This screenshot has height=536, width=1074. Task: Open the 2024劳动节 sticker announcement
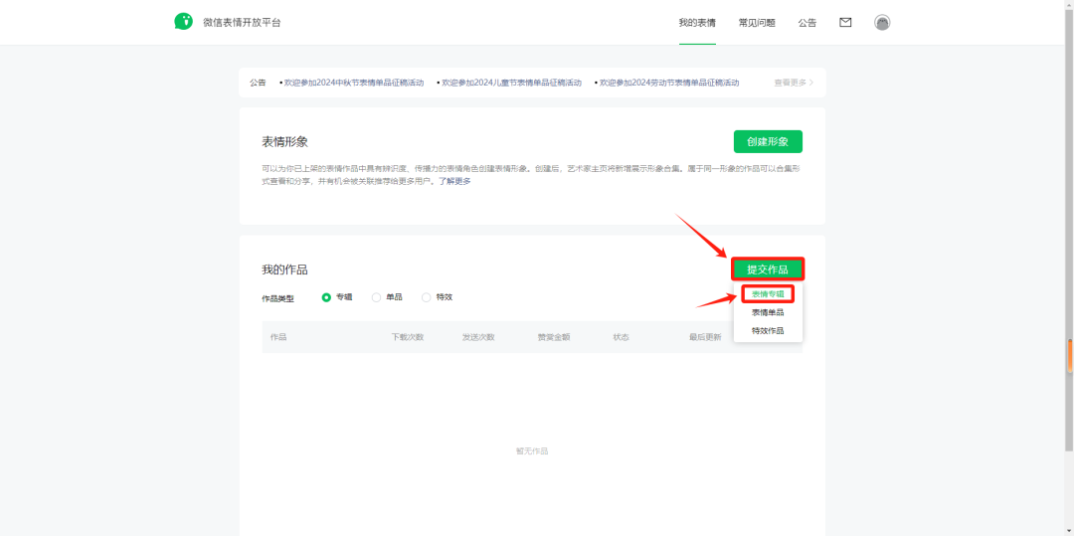point(667,83)
